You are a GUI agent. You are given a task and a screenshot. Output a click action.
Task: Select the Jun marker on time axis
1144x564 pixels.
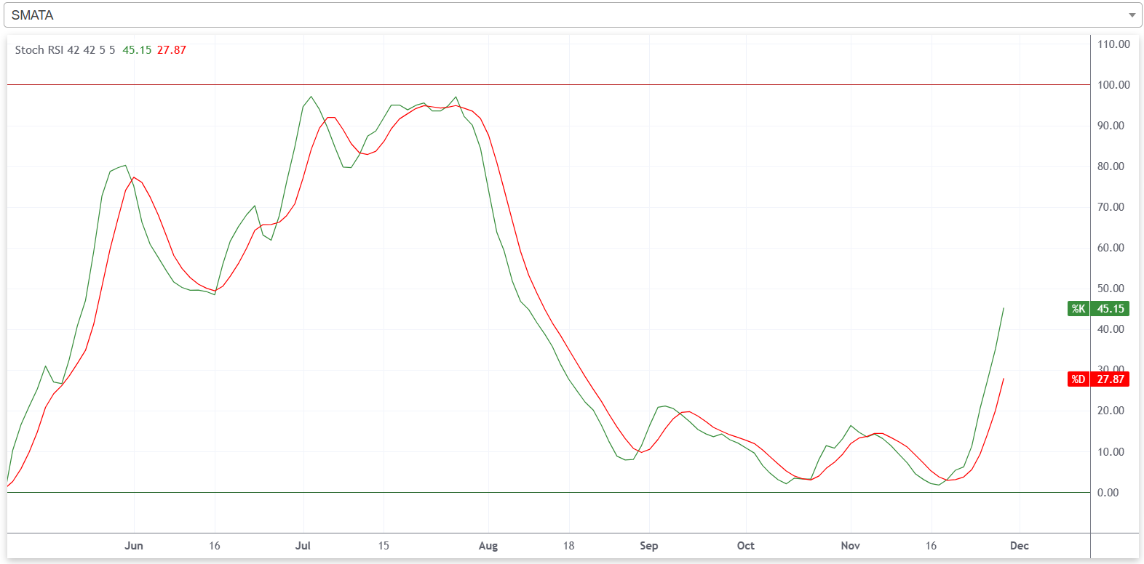134,546
